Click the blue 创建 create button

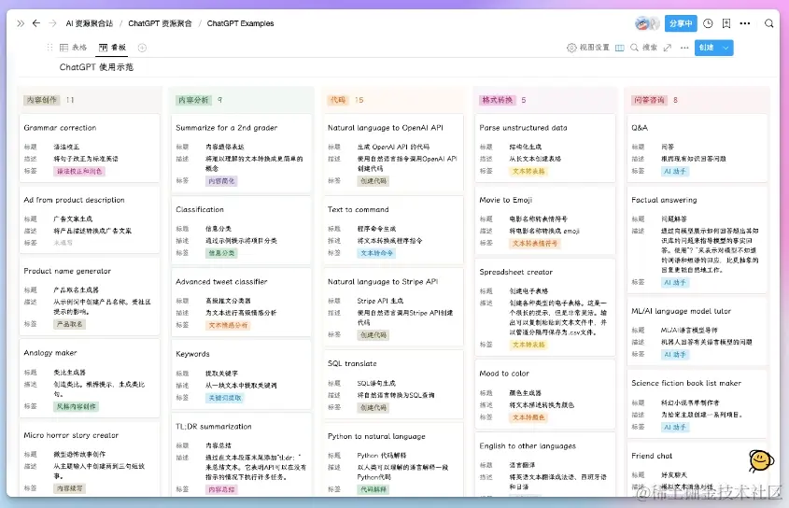pos(707,48)
